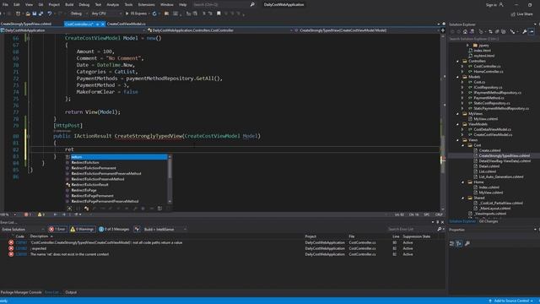Collapse the Controllers folder in Solution Explorer

click(x=457, y=61)
